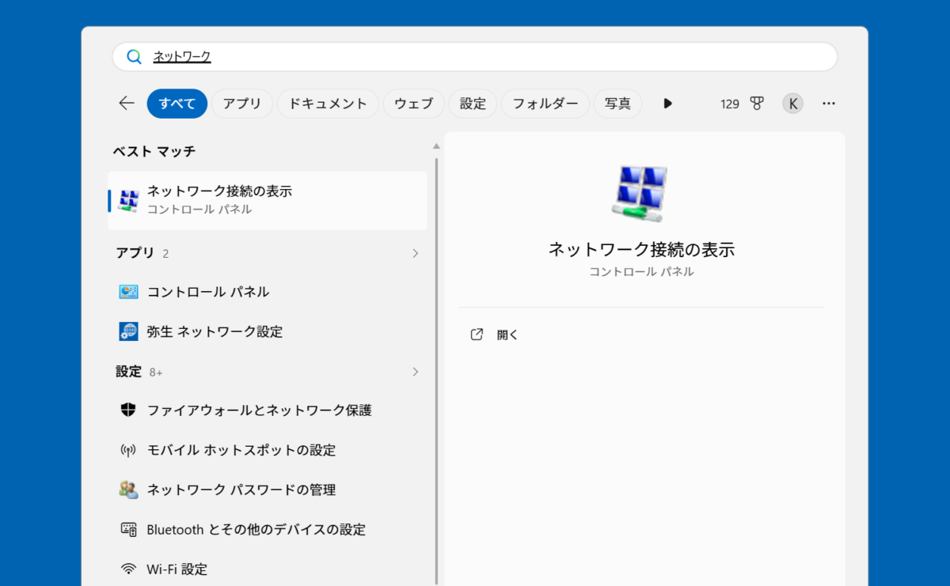Screen dimensions: 950x586
Task: Go back with the left arrow
Action: (127, 104)
